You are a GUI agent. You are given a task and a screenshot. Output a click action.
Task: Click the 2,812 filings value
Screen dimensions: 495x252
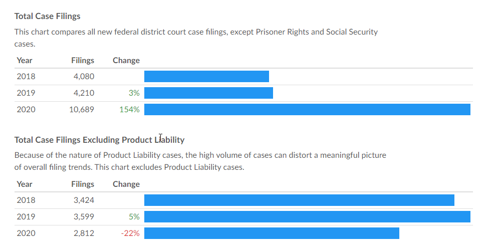click(x=84, y=233)
